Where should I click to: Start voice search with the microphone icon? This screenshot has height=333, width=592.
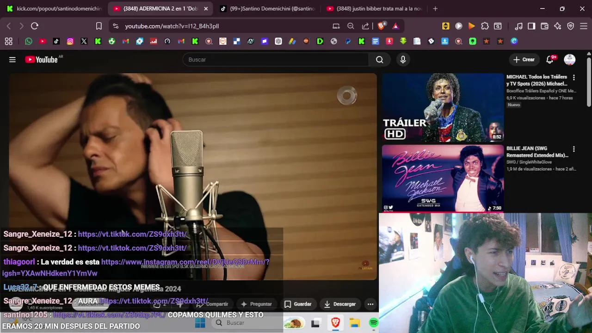pyautogui.click(x=403, y=60)
